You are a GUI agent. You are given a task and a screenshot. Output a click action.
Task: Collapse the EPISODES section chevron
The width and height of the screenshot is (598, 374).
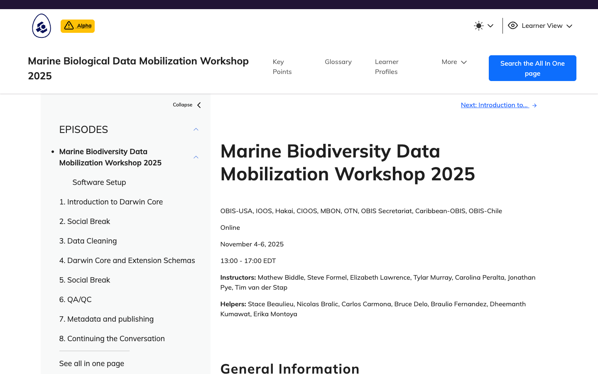pos(196,129)
